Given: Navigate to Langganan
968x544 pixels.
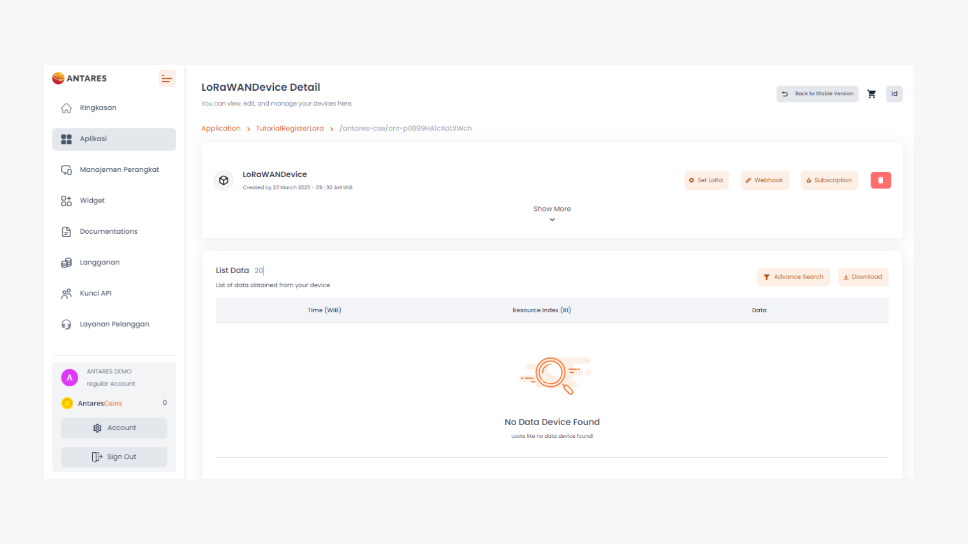Looking at the screenshot, I should tap(114, 262).
